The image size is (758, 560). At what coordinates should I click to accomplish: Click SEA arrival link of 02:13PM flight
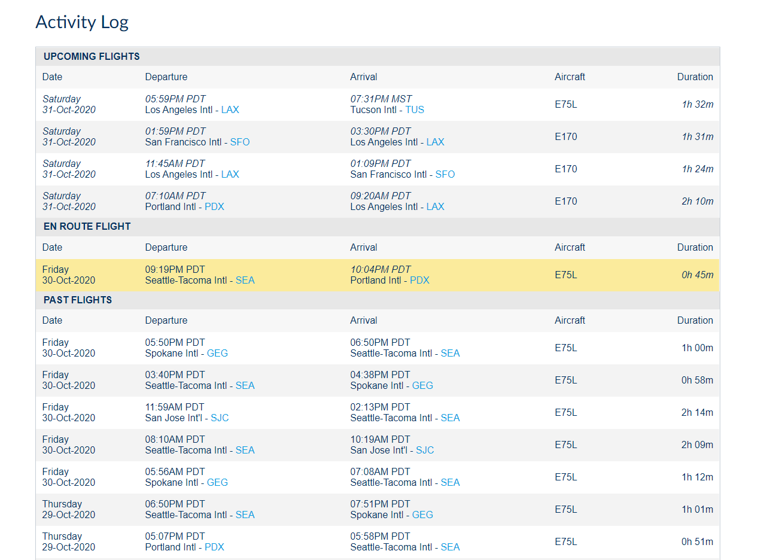point(450,418)
